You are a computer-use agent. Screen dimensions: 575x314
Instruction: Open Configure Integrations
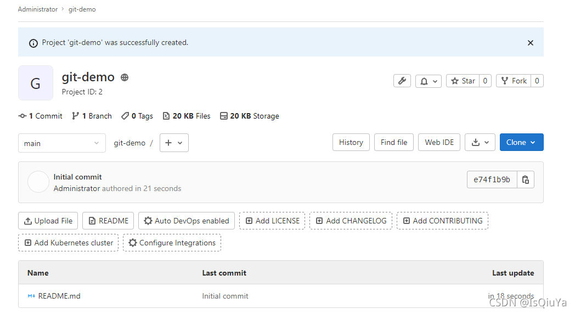(x=172, y=243)
